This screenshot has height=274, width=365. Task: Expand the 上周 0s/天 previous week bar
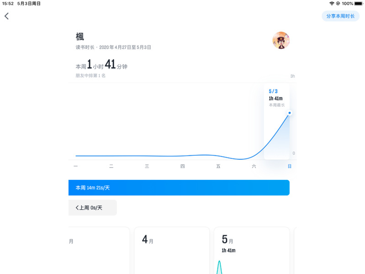[x=93, y=208]
